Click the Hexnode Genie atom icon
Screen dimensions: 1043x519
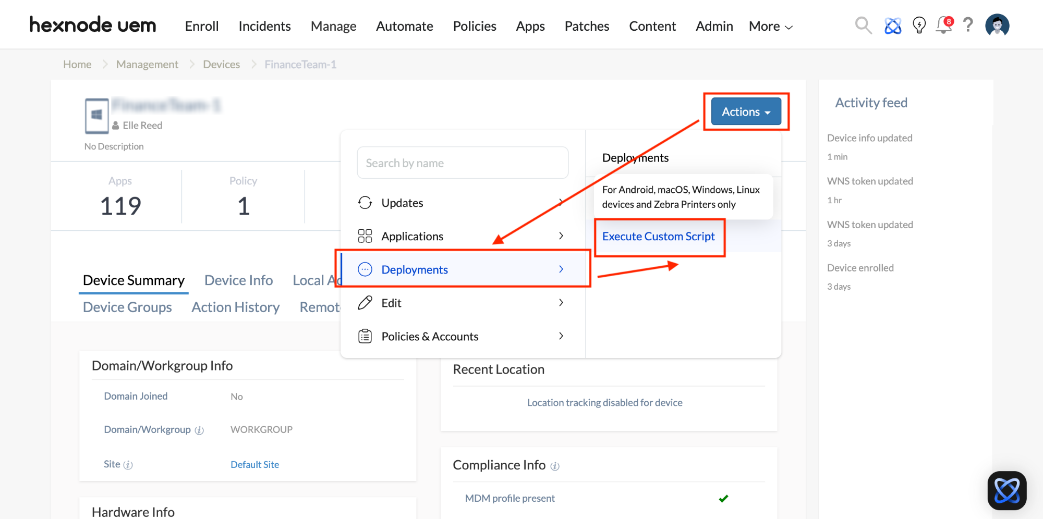(x=893, y=24)
